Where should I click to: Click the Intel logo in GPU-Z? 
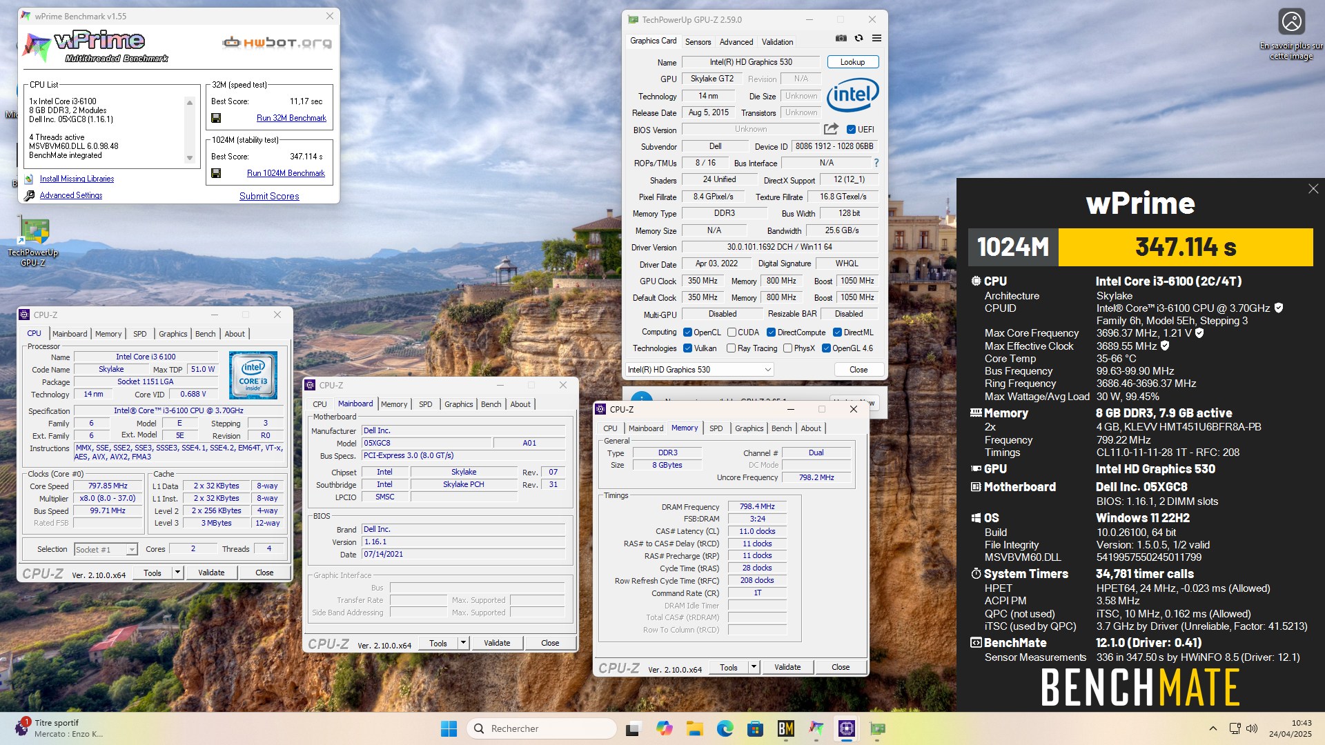853,95
